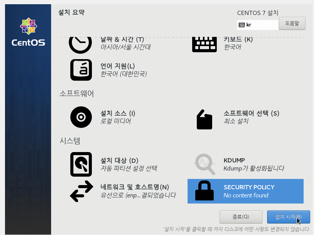Click the 로컬 미디어 text
The width and height of the screenshot is (314, 235).
click(116, 121)
